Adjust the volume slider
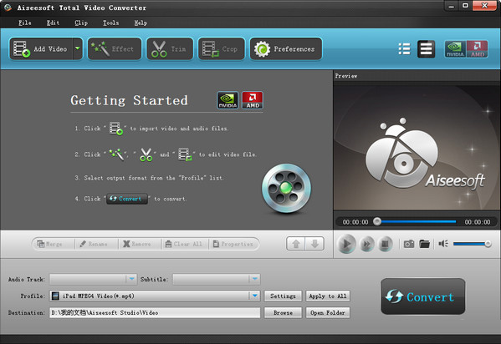This screenshot has width=501, height=344. tap(472, 244)
